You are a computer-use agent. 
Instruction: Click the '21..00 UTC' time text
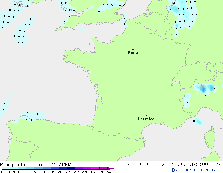point(184,165)
